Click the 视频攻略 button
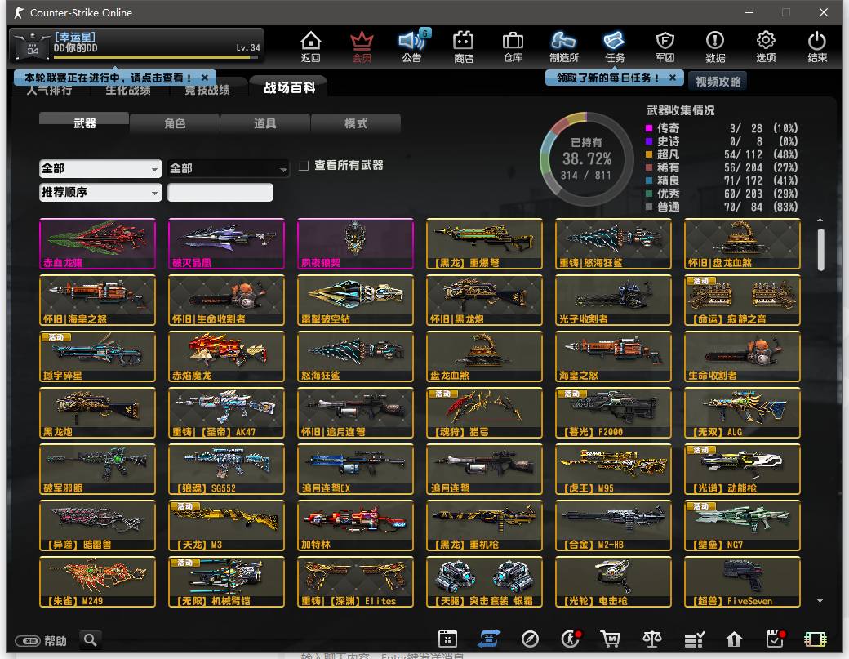849x659 pixels. pos(718,82)
